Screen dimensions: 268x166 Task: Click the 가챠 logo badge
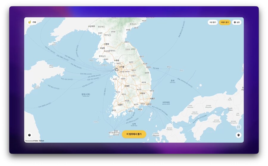tap(32, 22)
